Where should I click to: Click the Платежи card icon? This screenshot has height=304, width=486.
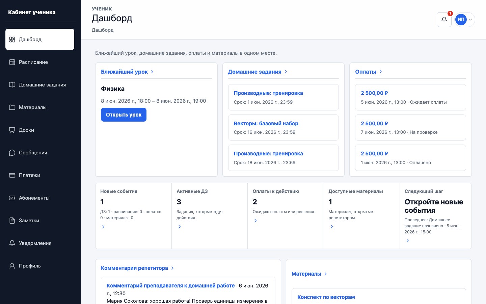[12, 175]
